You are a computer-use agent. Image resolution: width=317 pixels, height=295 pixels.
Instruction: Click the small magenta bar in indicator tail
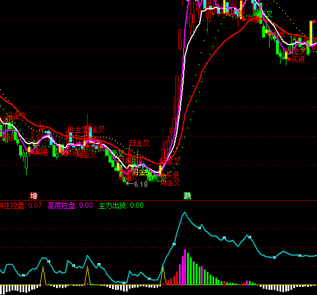click(247, 283)
